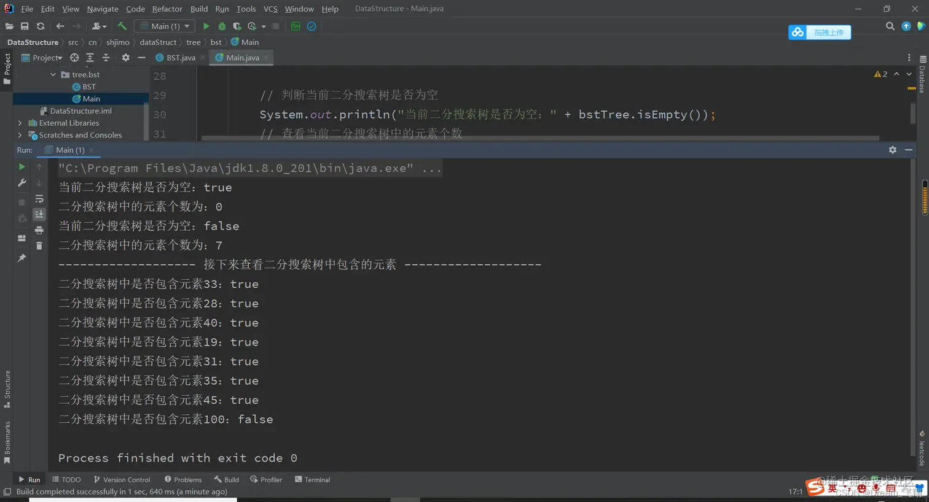Clear all console output with trash icon
The image size is (929, 502).
coord(39,245)
